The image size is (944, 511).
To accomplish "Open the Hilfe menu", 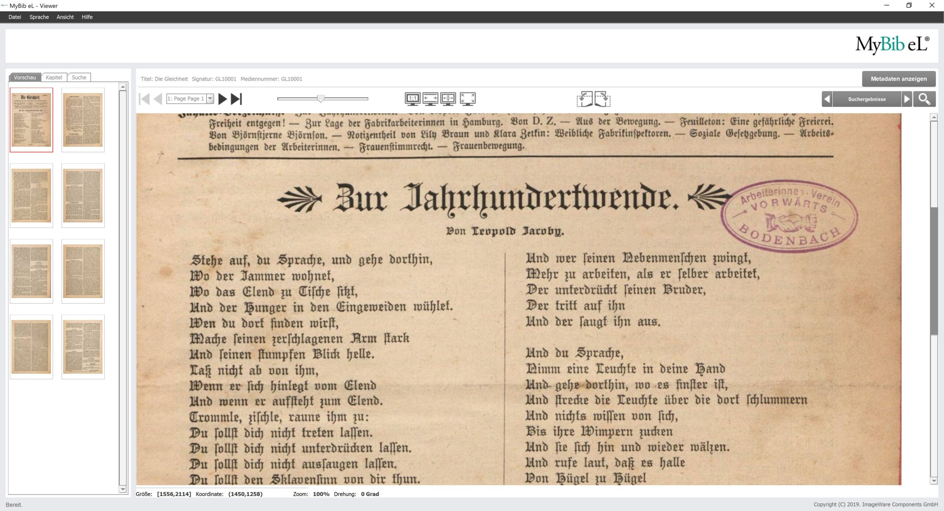I will tap(87, 17).
